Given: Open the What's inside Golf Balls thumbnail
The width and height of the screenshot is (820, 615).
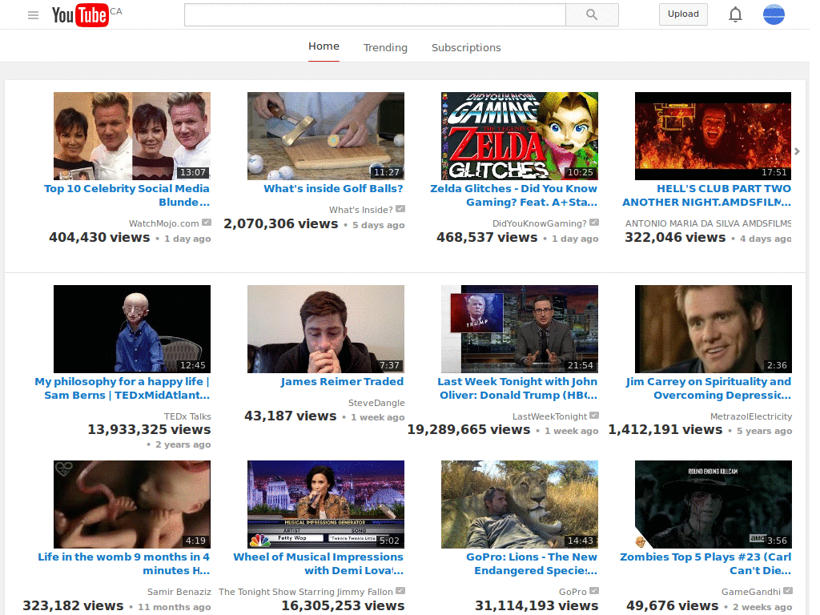Looking at the screenshot, I should (x=326, y=136).
